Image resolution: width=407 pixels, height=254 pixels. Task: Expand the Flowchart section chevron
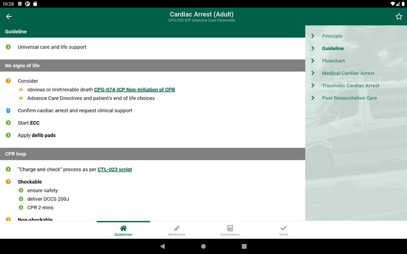313,60
